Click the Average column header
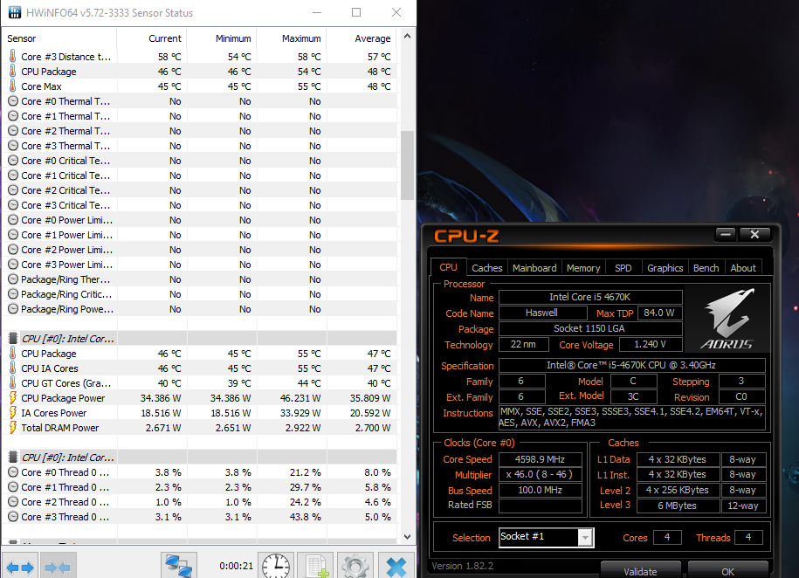The height and width of the screenshot is (578, 799). (x=362, y=38)
